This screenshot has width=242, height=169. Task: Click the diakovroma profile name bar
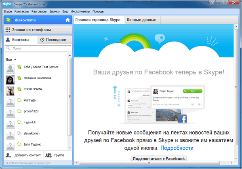click(38, 20)
